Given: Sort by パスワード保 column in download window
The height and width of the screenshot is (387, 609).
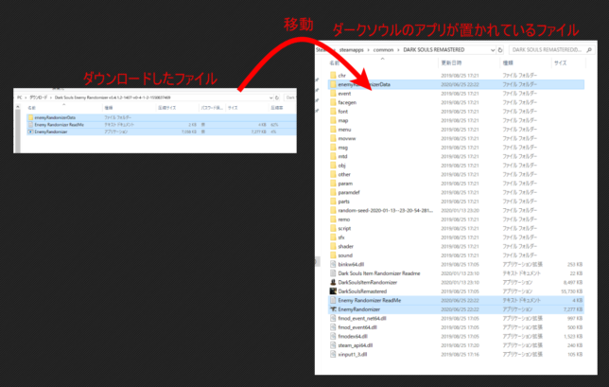Looking at the screenshot, I should coord(211,108).
